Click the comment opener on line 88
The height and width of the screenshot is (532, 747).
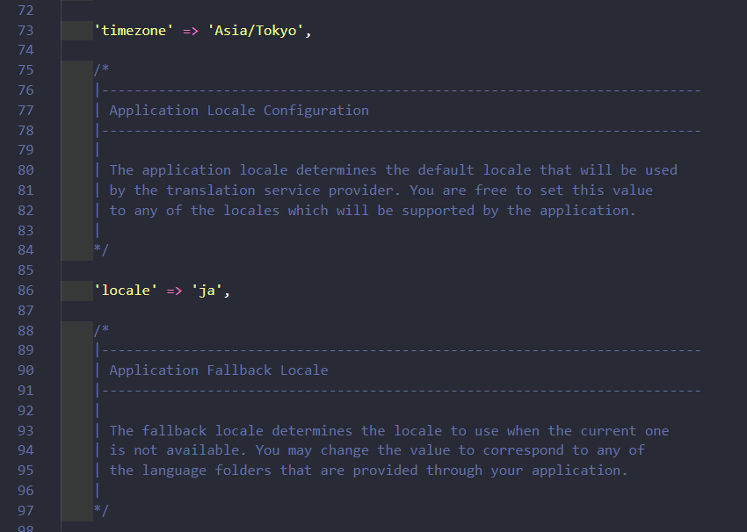(101, 330)
